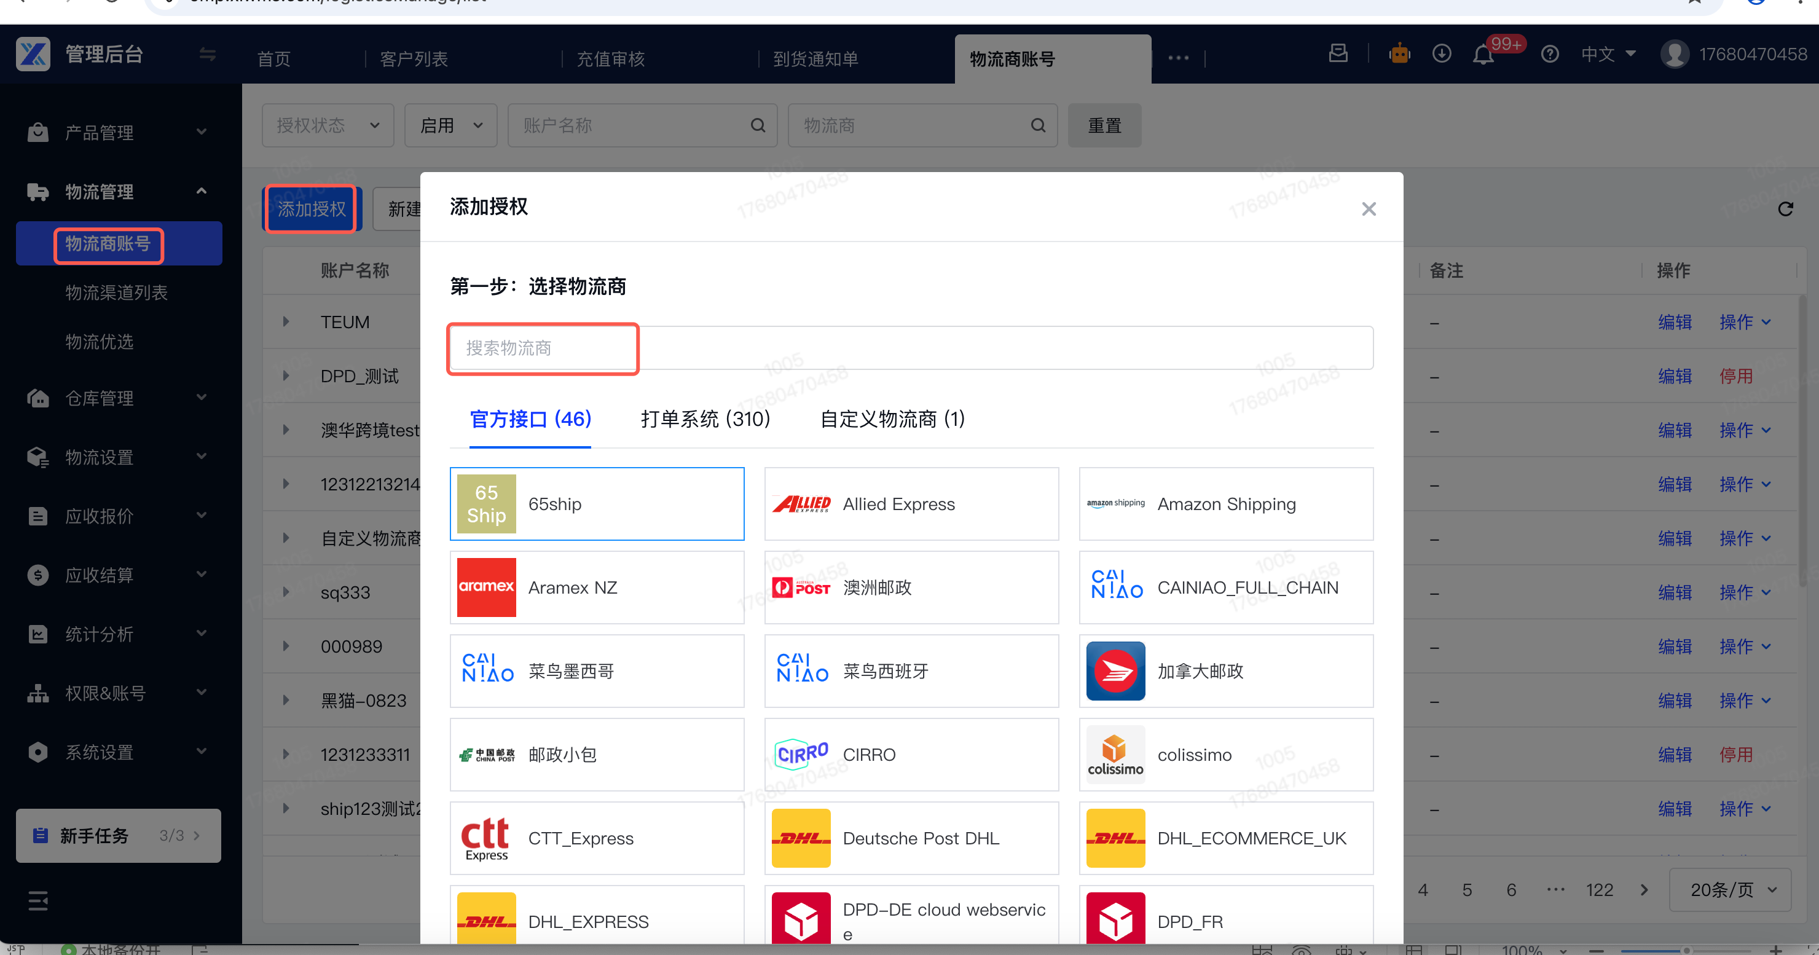Go to 首页 tab
Viewport: 1819px width, 955px height.
(x=274, y=58)
